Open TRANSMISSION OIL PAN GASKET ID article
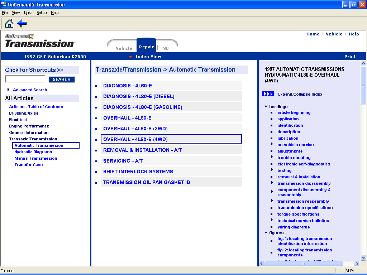 pos(171,182)
